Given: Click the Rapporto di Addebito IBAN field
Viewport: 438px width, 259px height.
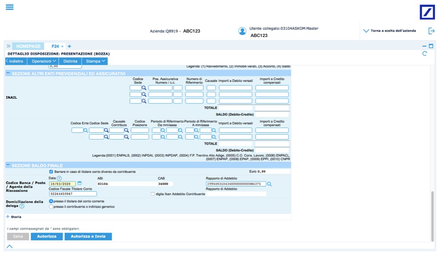Looking at the screenshot, I should click(236, 184).
